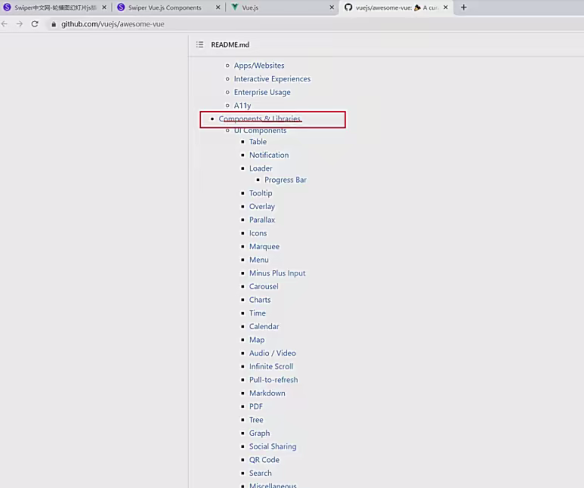Open the Progress Bar link
Viewport: 584px width, 488px height.
286,180
